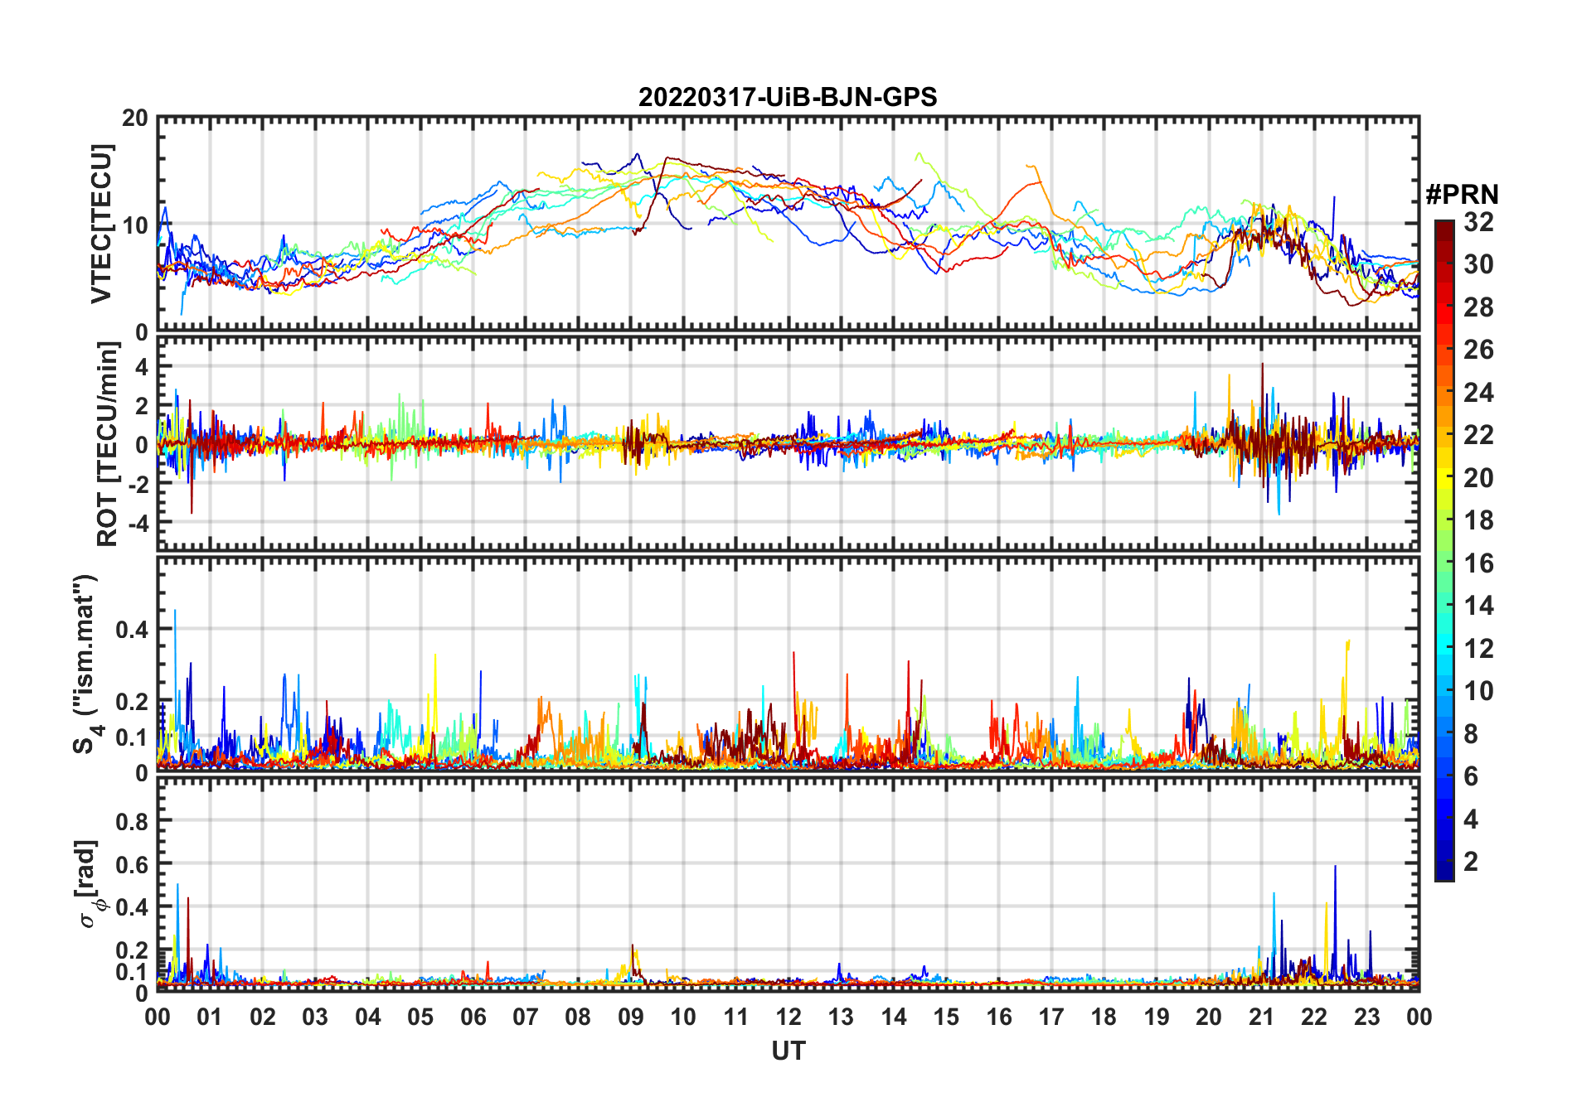Click the PRN colorbar strip

point(1444,550)
